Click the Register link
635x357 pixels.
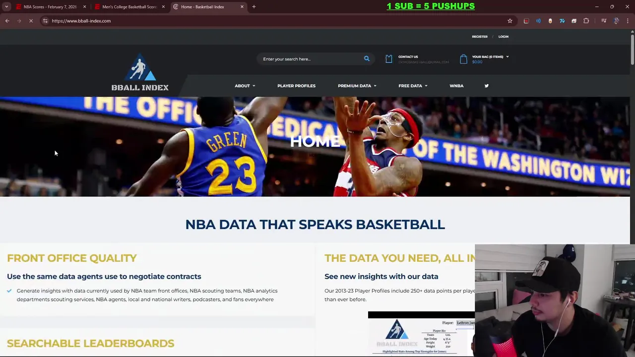tap(480, 37)
